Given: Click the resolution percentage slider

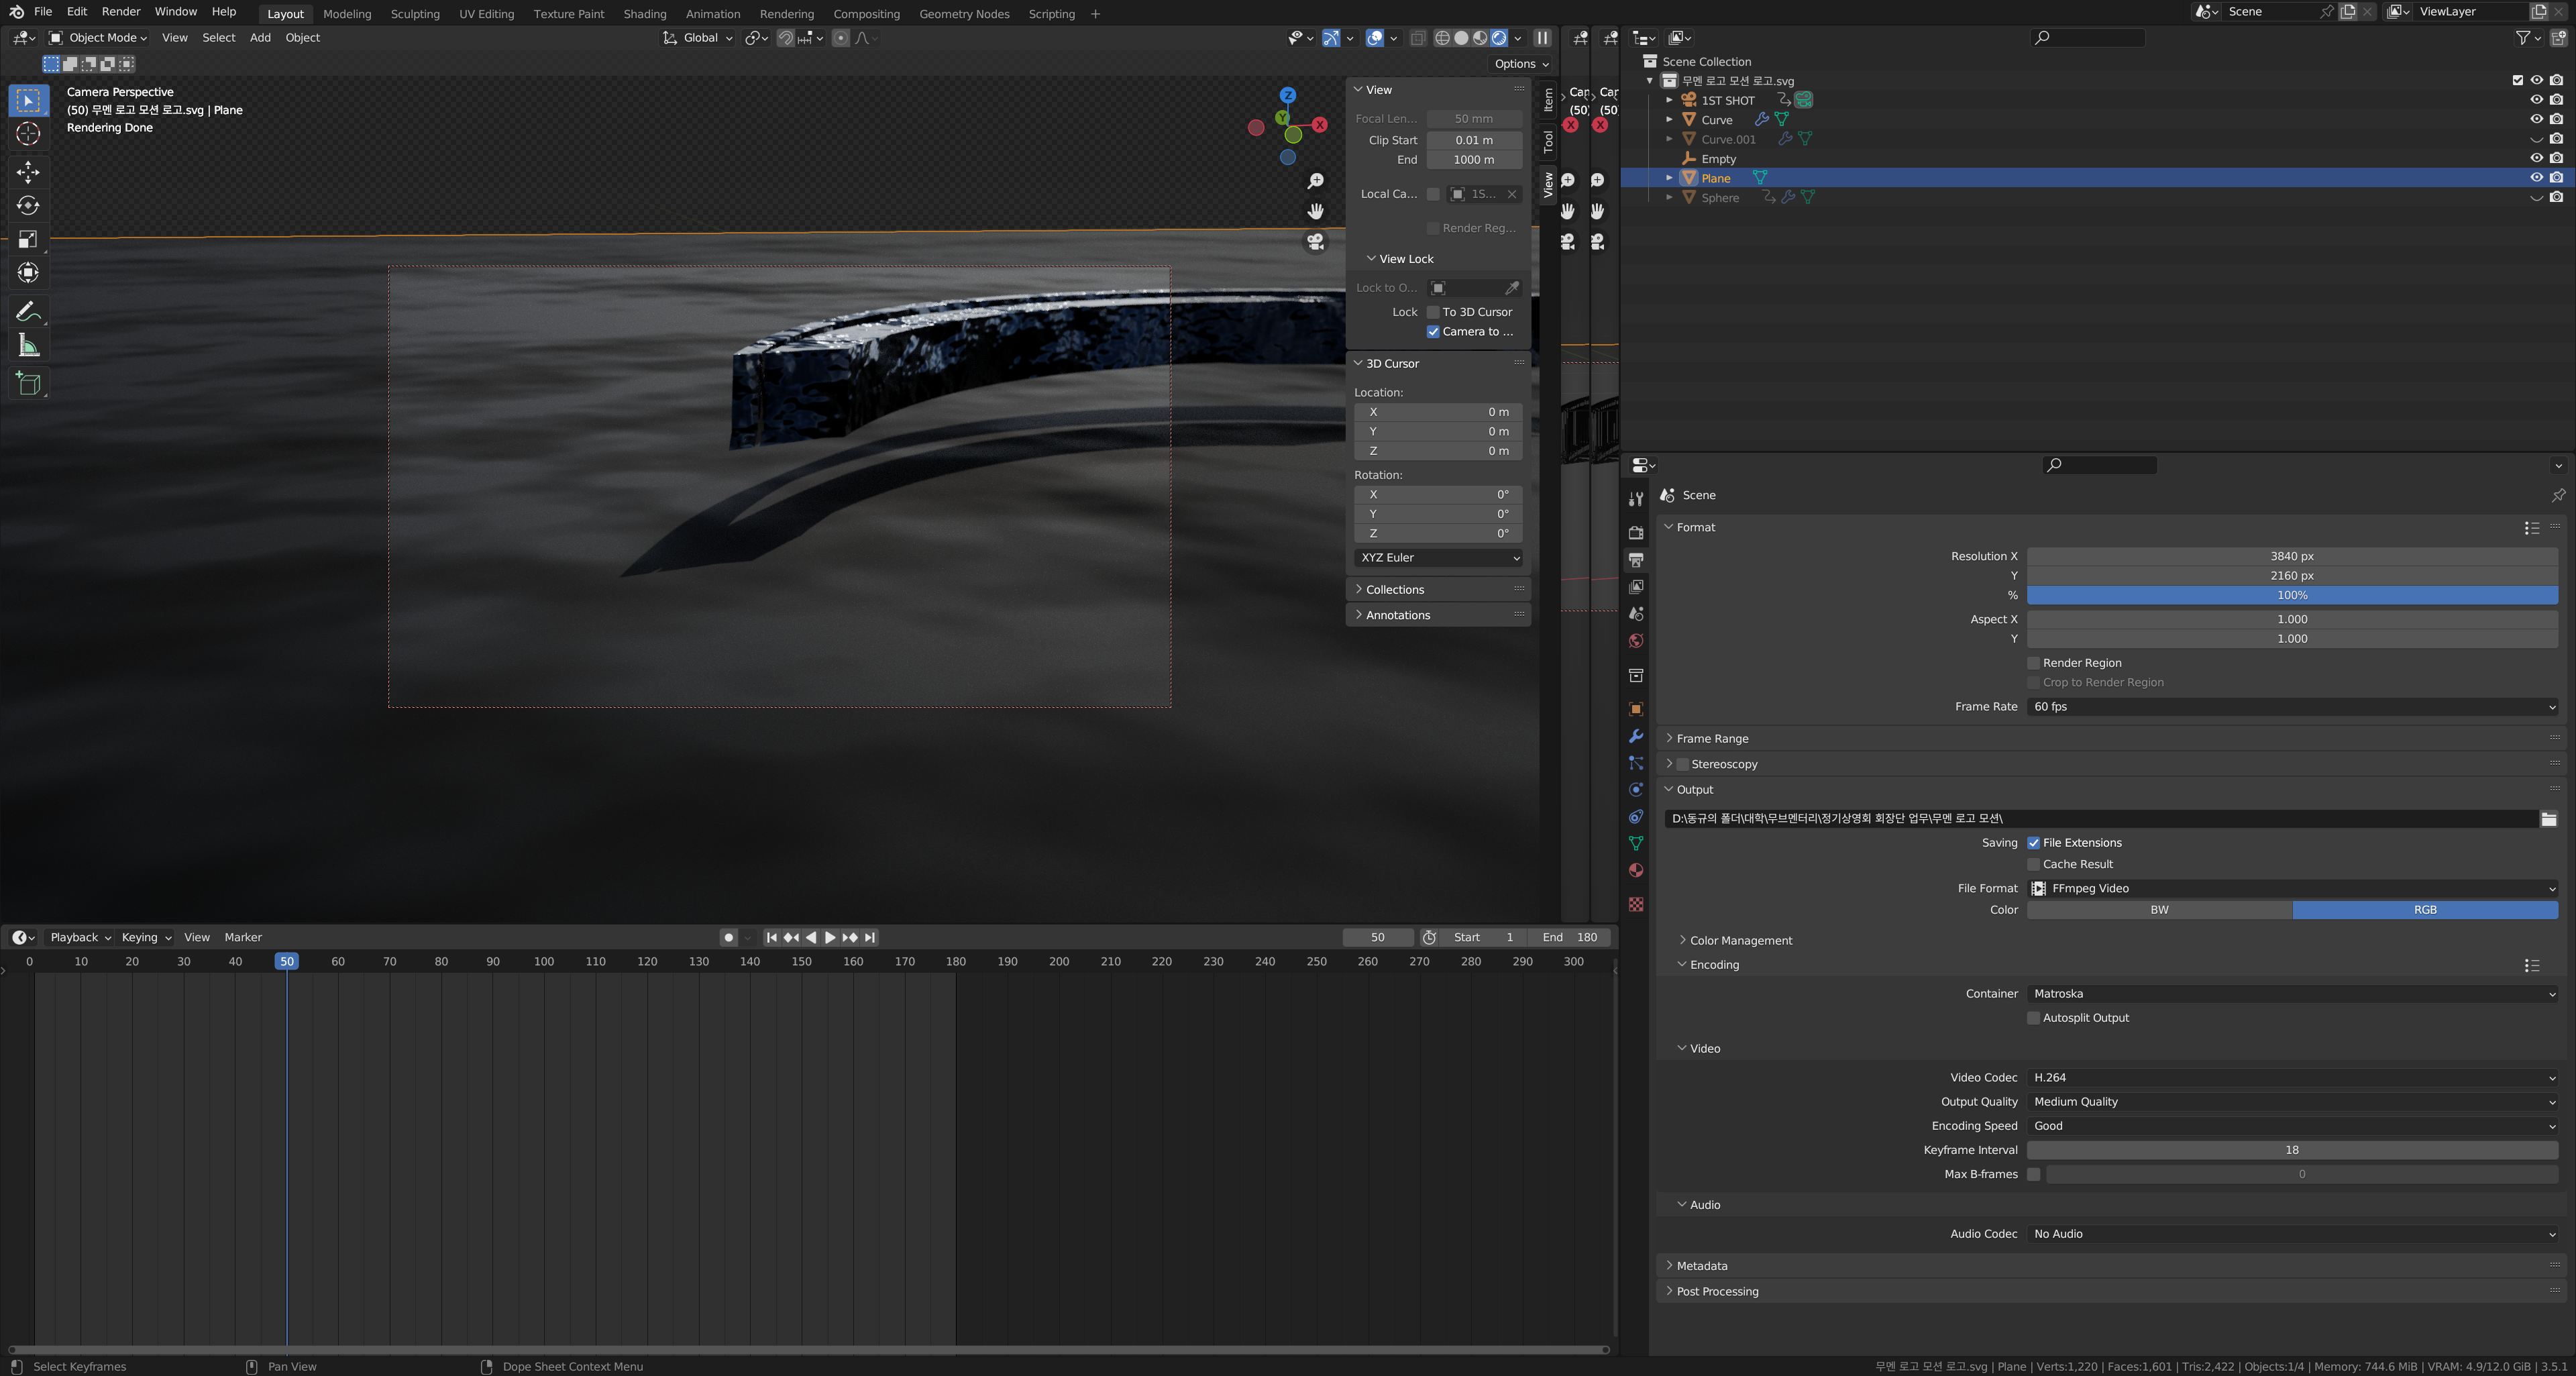Looking at the screenshot, I should click(2291, 595).
